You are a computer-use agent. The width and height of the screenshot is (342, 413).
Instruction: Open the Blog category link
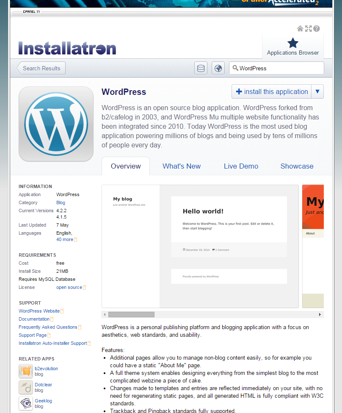(61, 202)
